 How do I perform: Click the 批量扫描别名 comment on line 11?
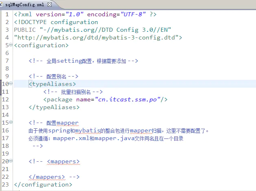coord(73,92)
